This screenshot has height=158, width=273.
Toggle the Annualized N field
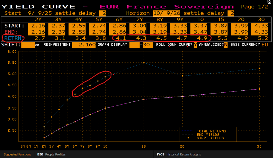click(x=226, y=45)
